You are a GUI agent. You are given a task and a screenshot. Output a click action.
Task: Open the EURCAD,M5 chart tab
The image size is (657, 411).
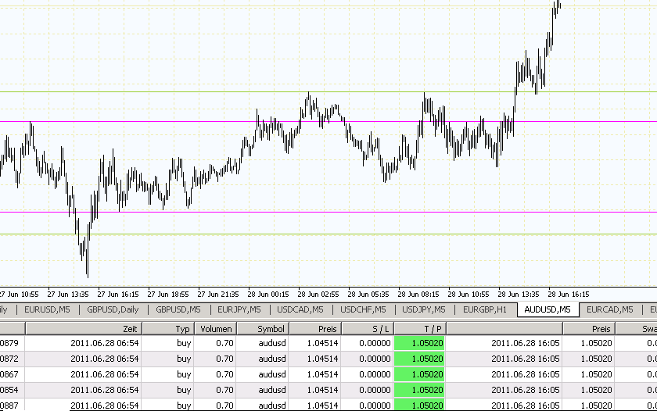click(609, 309)
